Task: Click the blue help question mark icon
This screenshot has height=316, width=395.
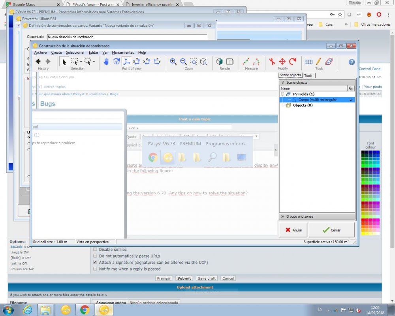Action: click(352, 62)
